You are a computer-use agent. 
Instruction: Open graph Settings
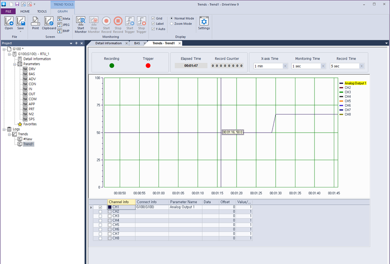(204, 23)
